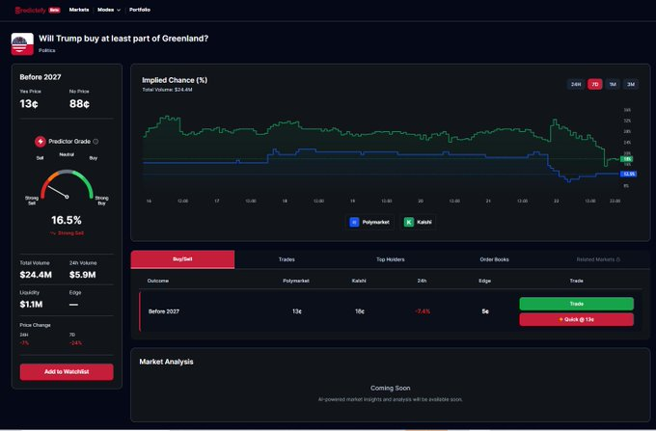Screen dimensions: 656x431
Task: Click the blue Polymarket price tag on chart
Action: click(628, 174)
